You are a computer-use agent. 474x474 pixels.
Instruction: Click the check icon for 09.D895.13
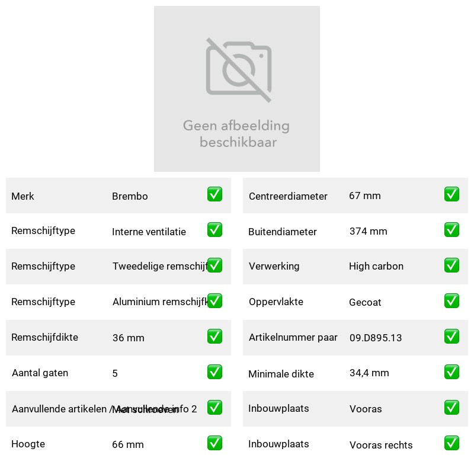click(x=451, y=337)
